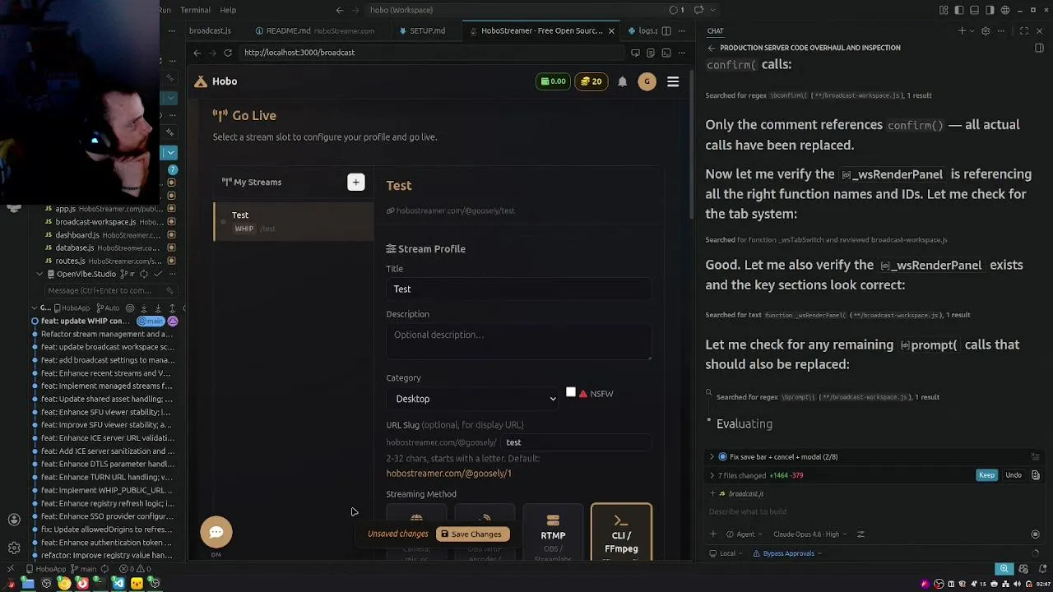Viewport: 1053px width, 592px height.
Task: Click the Save Changes button
Action: point(471,534)
